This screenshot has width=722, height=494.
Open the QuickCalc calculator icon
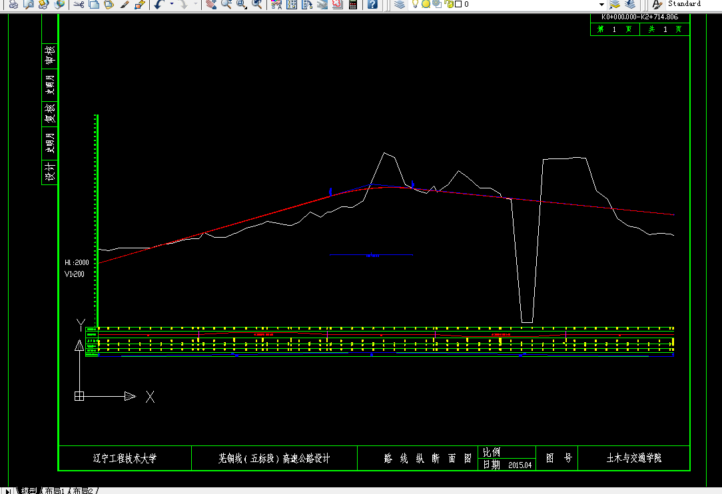point(353,4)
